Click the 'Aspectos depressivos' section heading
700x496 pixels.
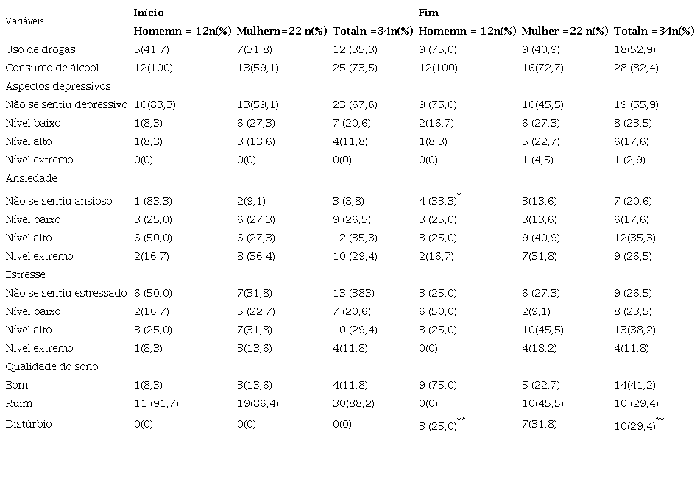(x=57, y=86)
